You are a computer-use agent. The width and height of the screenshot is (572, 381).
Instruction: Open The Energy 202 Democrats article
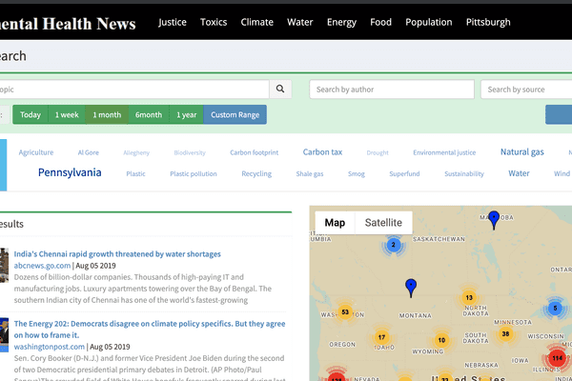150,330
